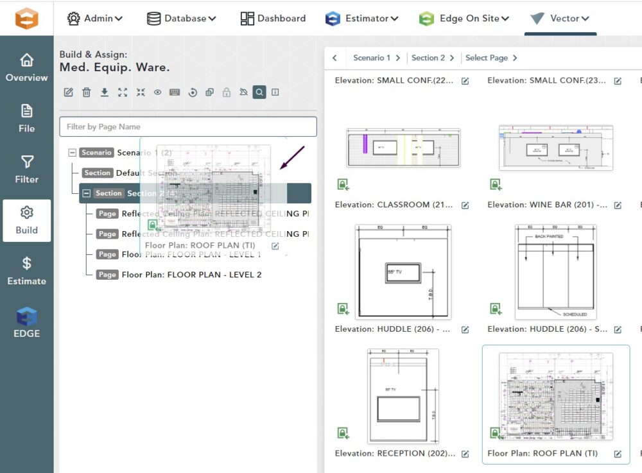This screenshot has height=473, width=642.
Task: Select the Elevation: WINE BAR (201) thumbnail
Action: 555,148
